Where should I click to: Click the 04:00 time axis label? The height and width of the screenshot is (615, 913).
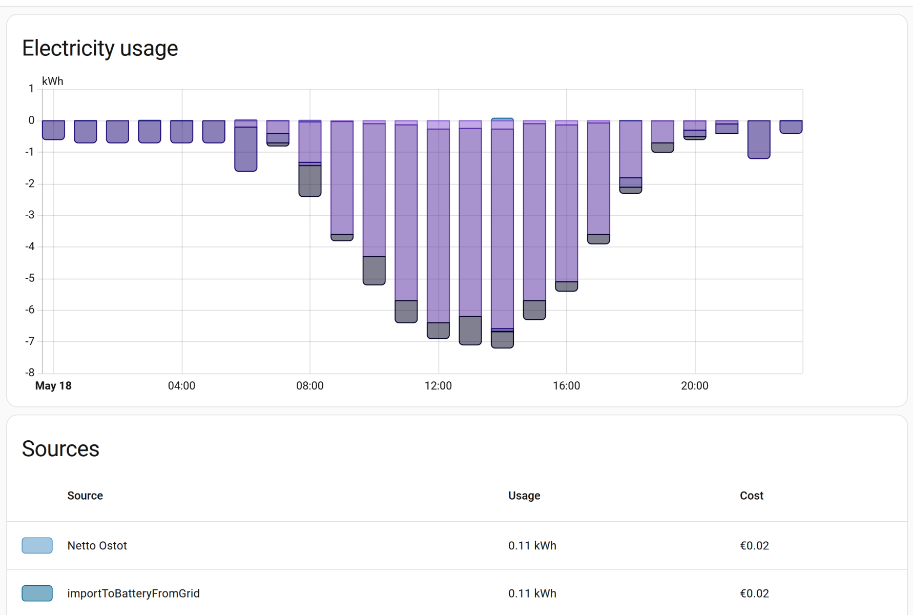(181, 385)
